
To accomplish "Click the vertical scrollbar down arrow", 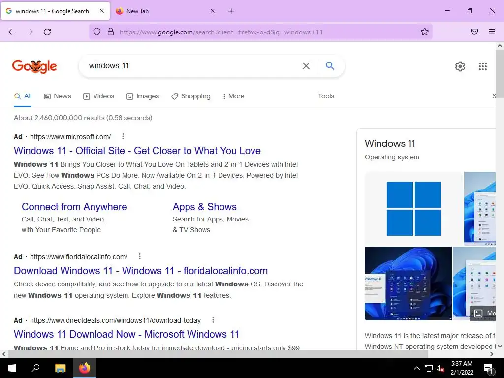I will (x=500, y=346).
